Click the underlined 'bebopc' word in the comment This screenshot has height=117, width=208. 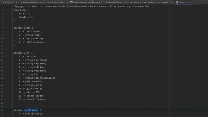click(20, 6)
